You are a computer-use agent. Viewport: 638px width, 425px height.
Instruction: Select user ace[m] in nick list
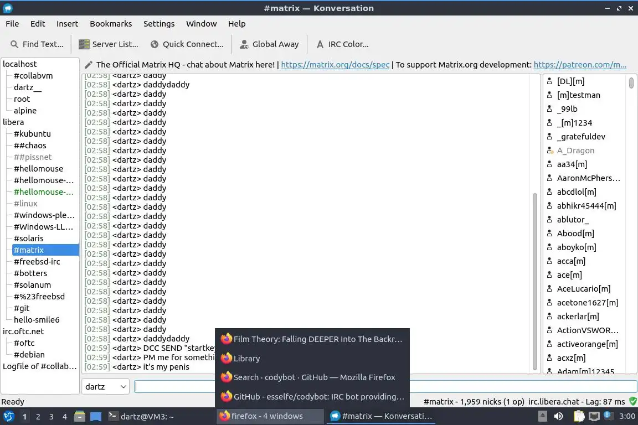[x=569, y=275]
